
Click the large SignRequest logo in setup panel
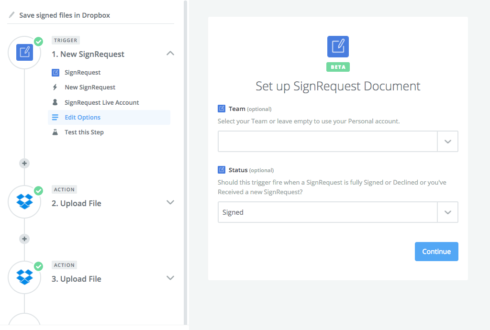338,46
